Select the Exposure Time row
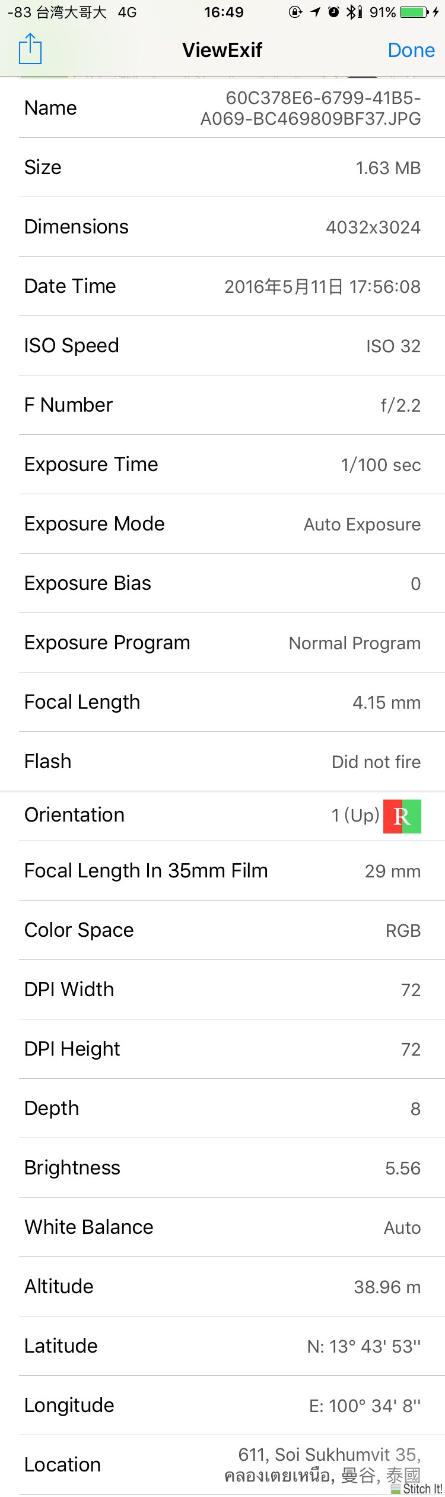The image size is (445, 1497). click(x=223, y=465)
